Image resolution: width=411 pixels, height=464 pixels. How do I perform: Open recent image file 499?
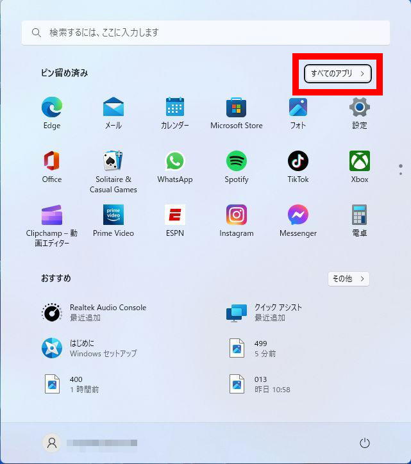pos(253,348)
